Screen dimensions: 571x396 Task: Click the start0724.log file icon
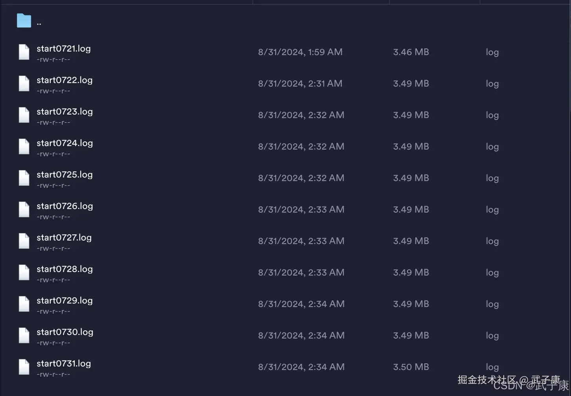click(x=24, y=146)
